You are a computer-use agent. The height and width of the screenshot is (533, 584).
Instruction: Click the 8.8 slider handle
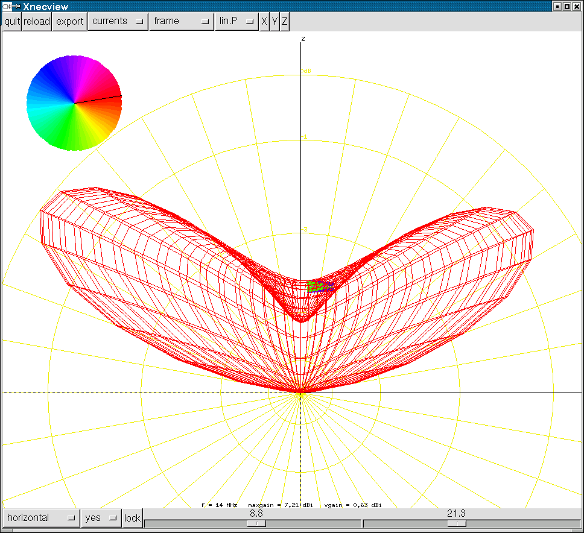(x=256, y=524)
